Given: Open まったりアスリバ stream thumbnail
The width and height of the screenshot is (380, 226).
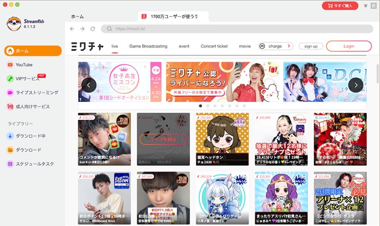Looking at the screenshot, I should (281, 198).
